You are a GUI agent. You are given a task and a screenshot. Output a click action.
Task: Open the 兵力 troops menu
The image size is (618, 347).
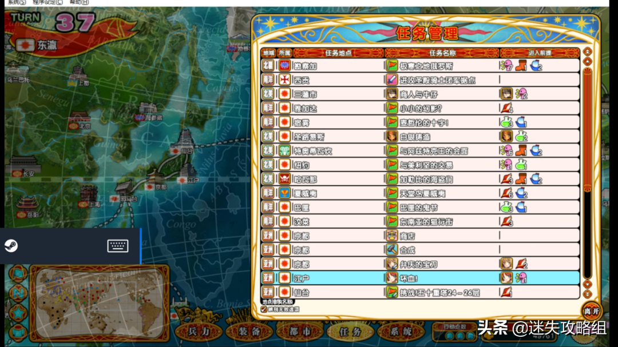point(199,332)
